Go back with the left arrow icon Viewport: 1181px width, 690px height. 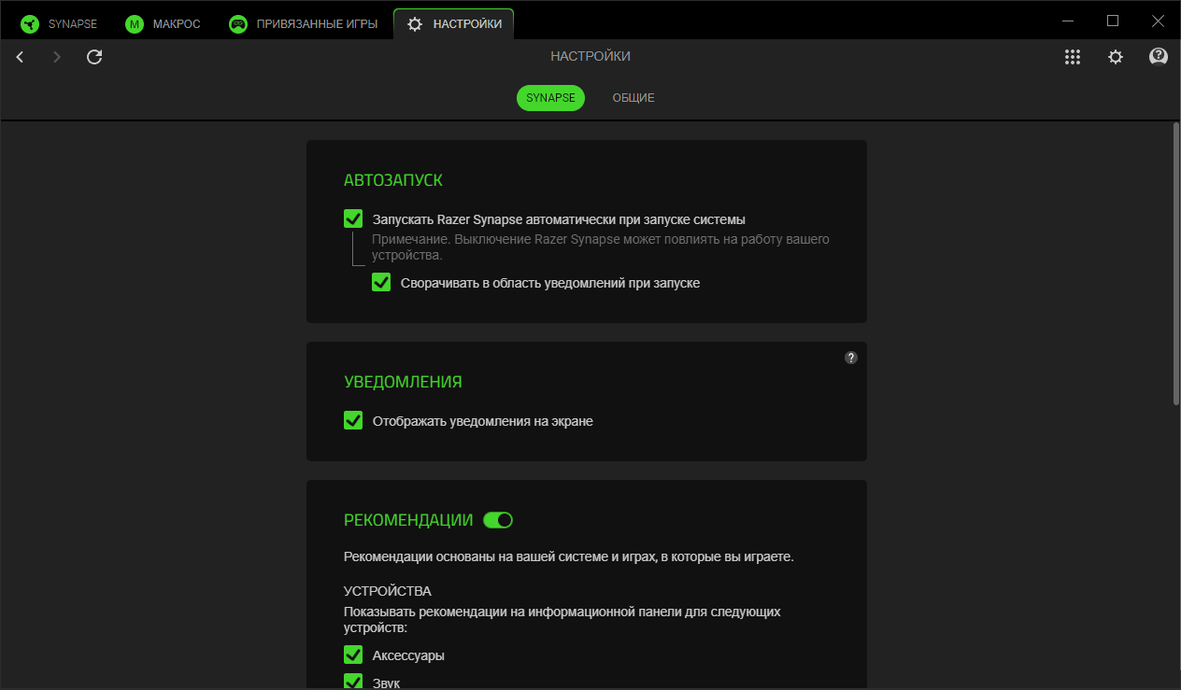20,57
